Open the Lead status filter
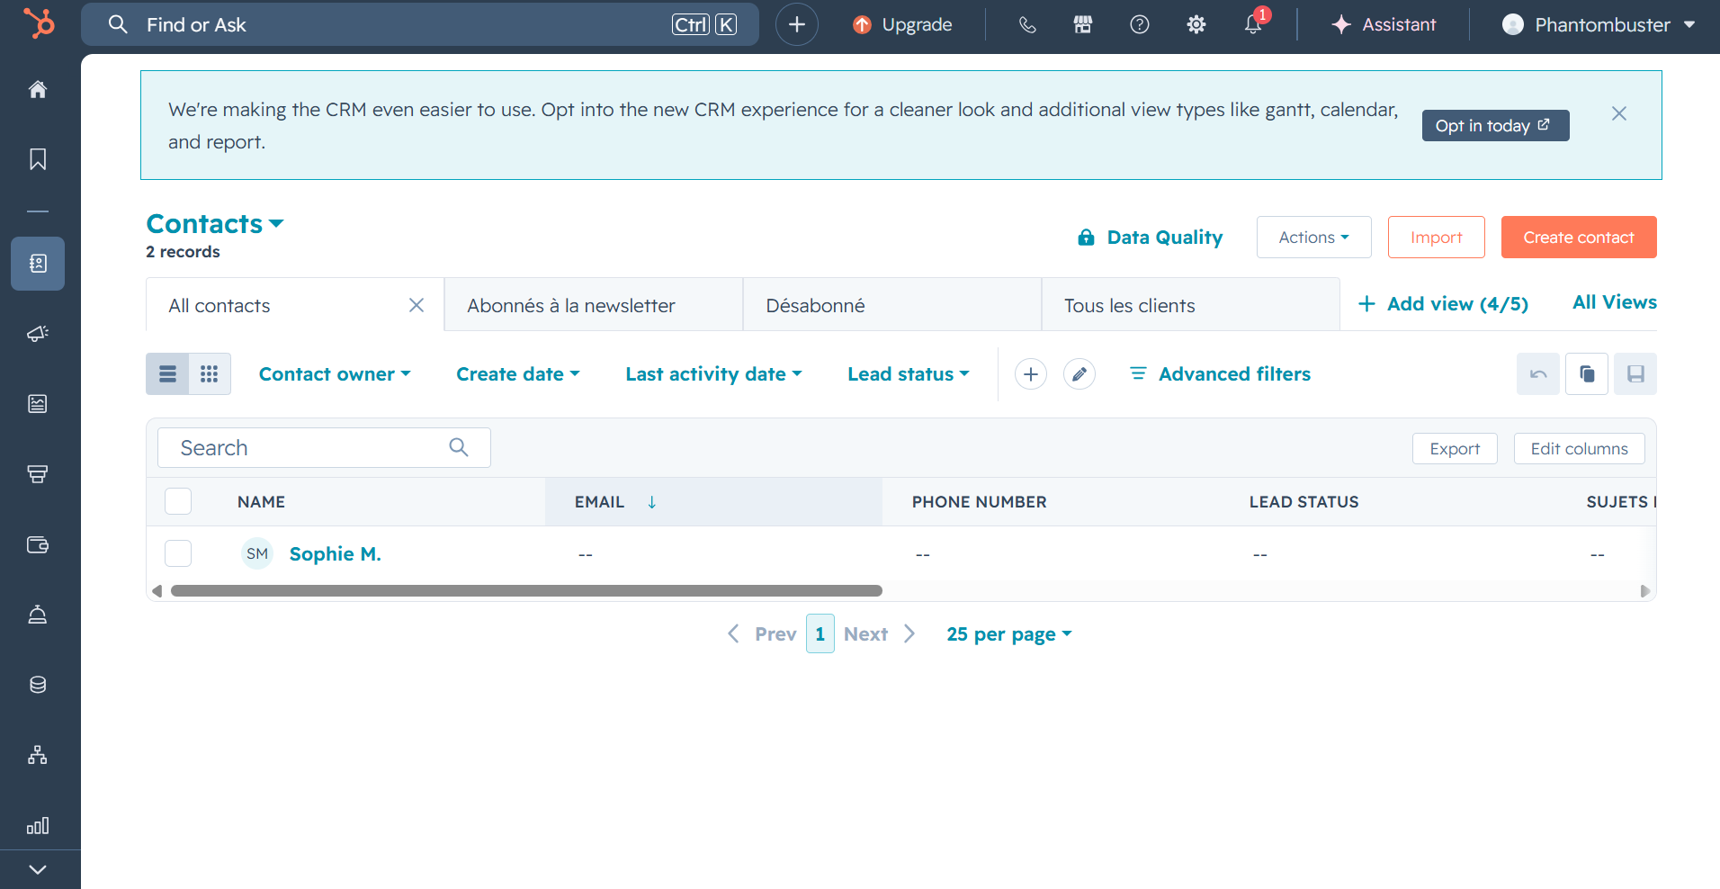1720x889 pixels. click(909, 374)
